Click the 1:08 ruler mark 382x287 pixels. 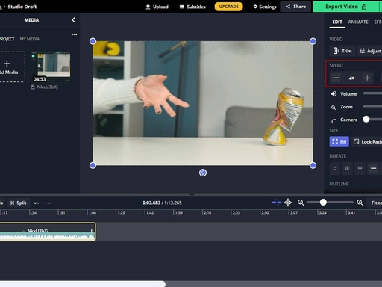[x=93, y=212]
